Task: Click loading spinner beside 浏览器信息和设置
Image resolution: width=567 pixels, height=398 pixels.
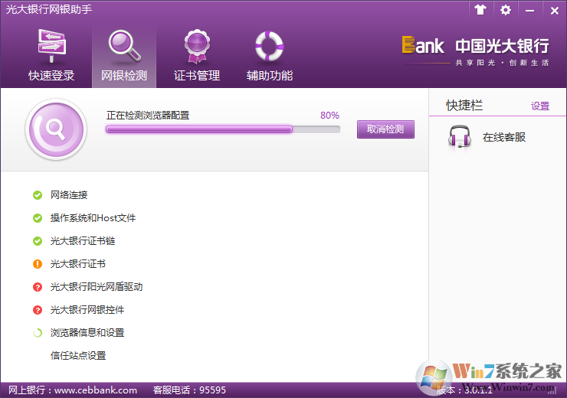Action: click(x=38, y=333)
